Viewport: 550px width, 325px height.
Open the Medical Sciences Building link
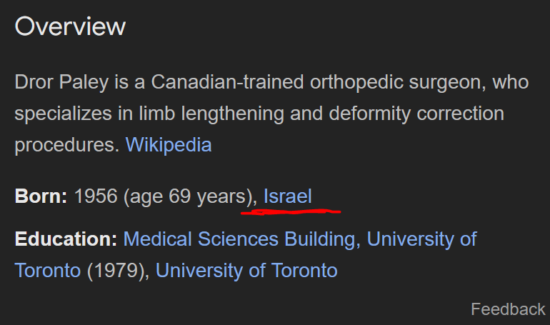(x=239, y=239)
